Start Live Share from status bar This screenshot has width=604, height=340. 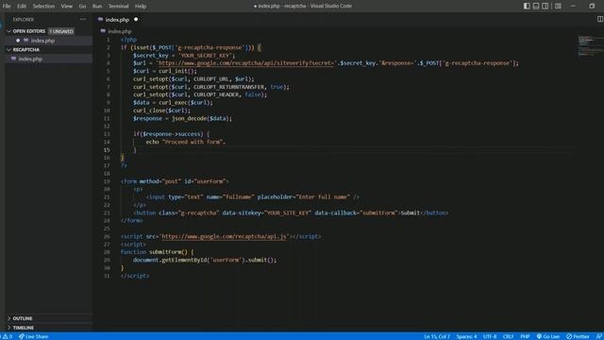point(34,336)
